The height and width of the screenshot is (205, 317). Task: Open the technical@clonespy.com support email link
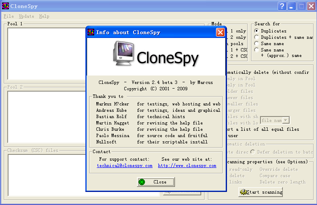[x=125, y=166]
